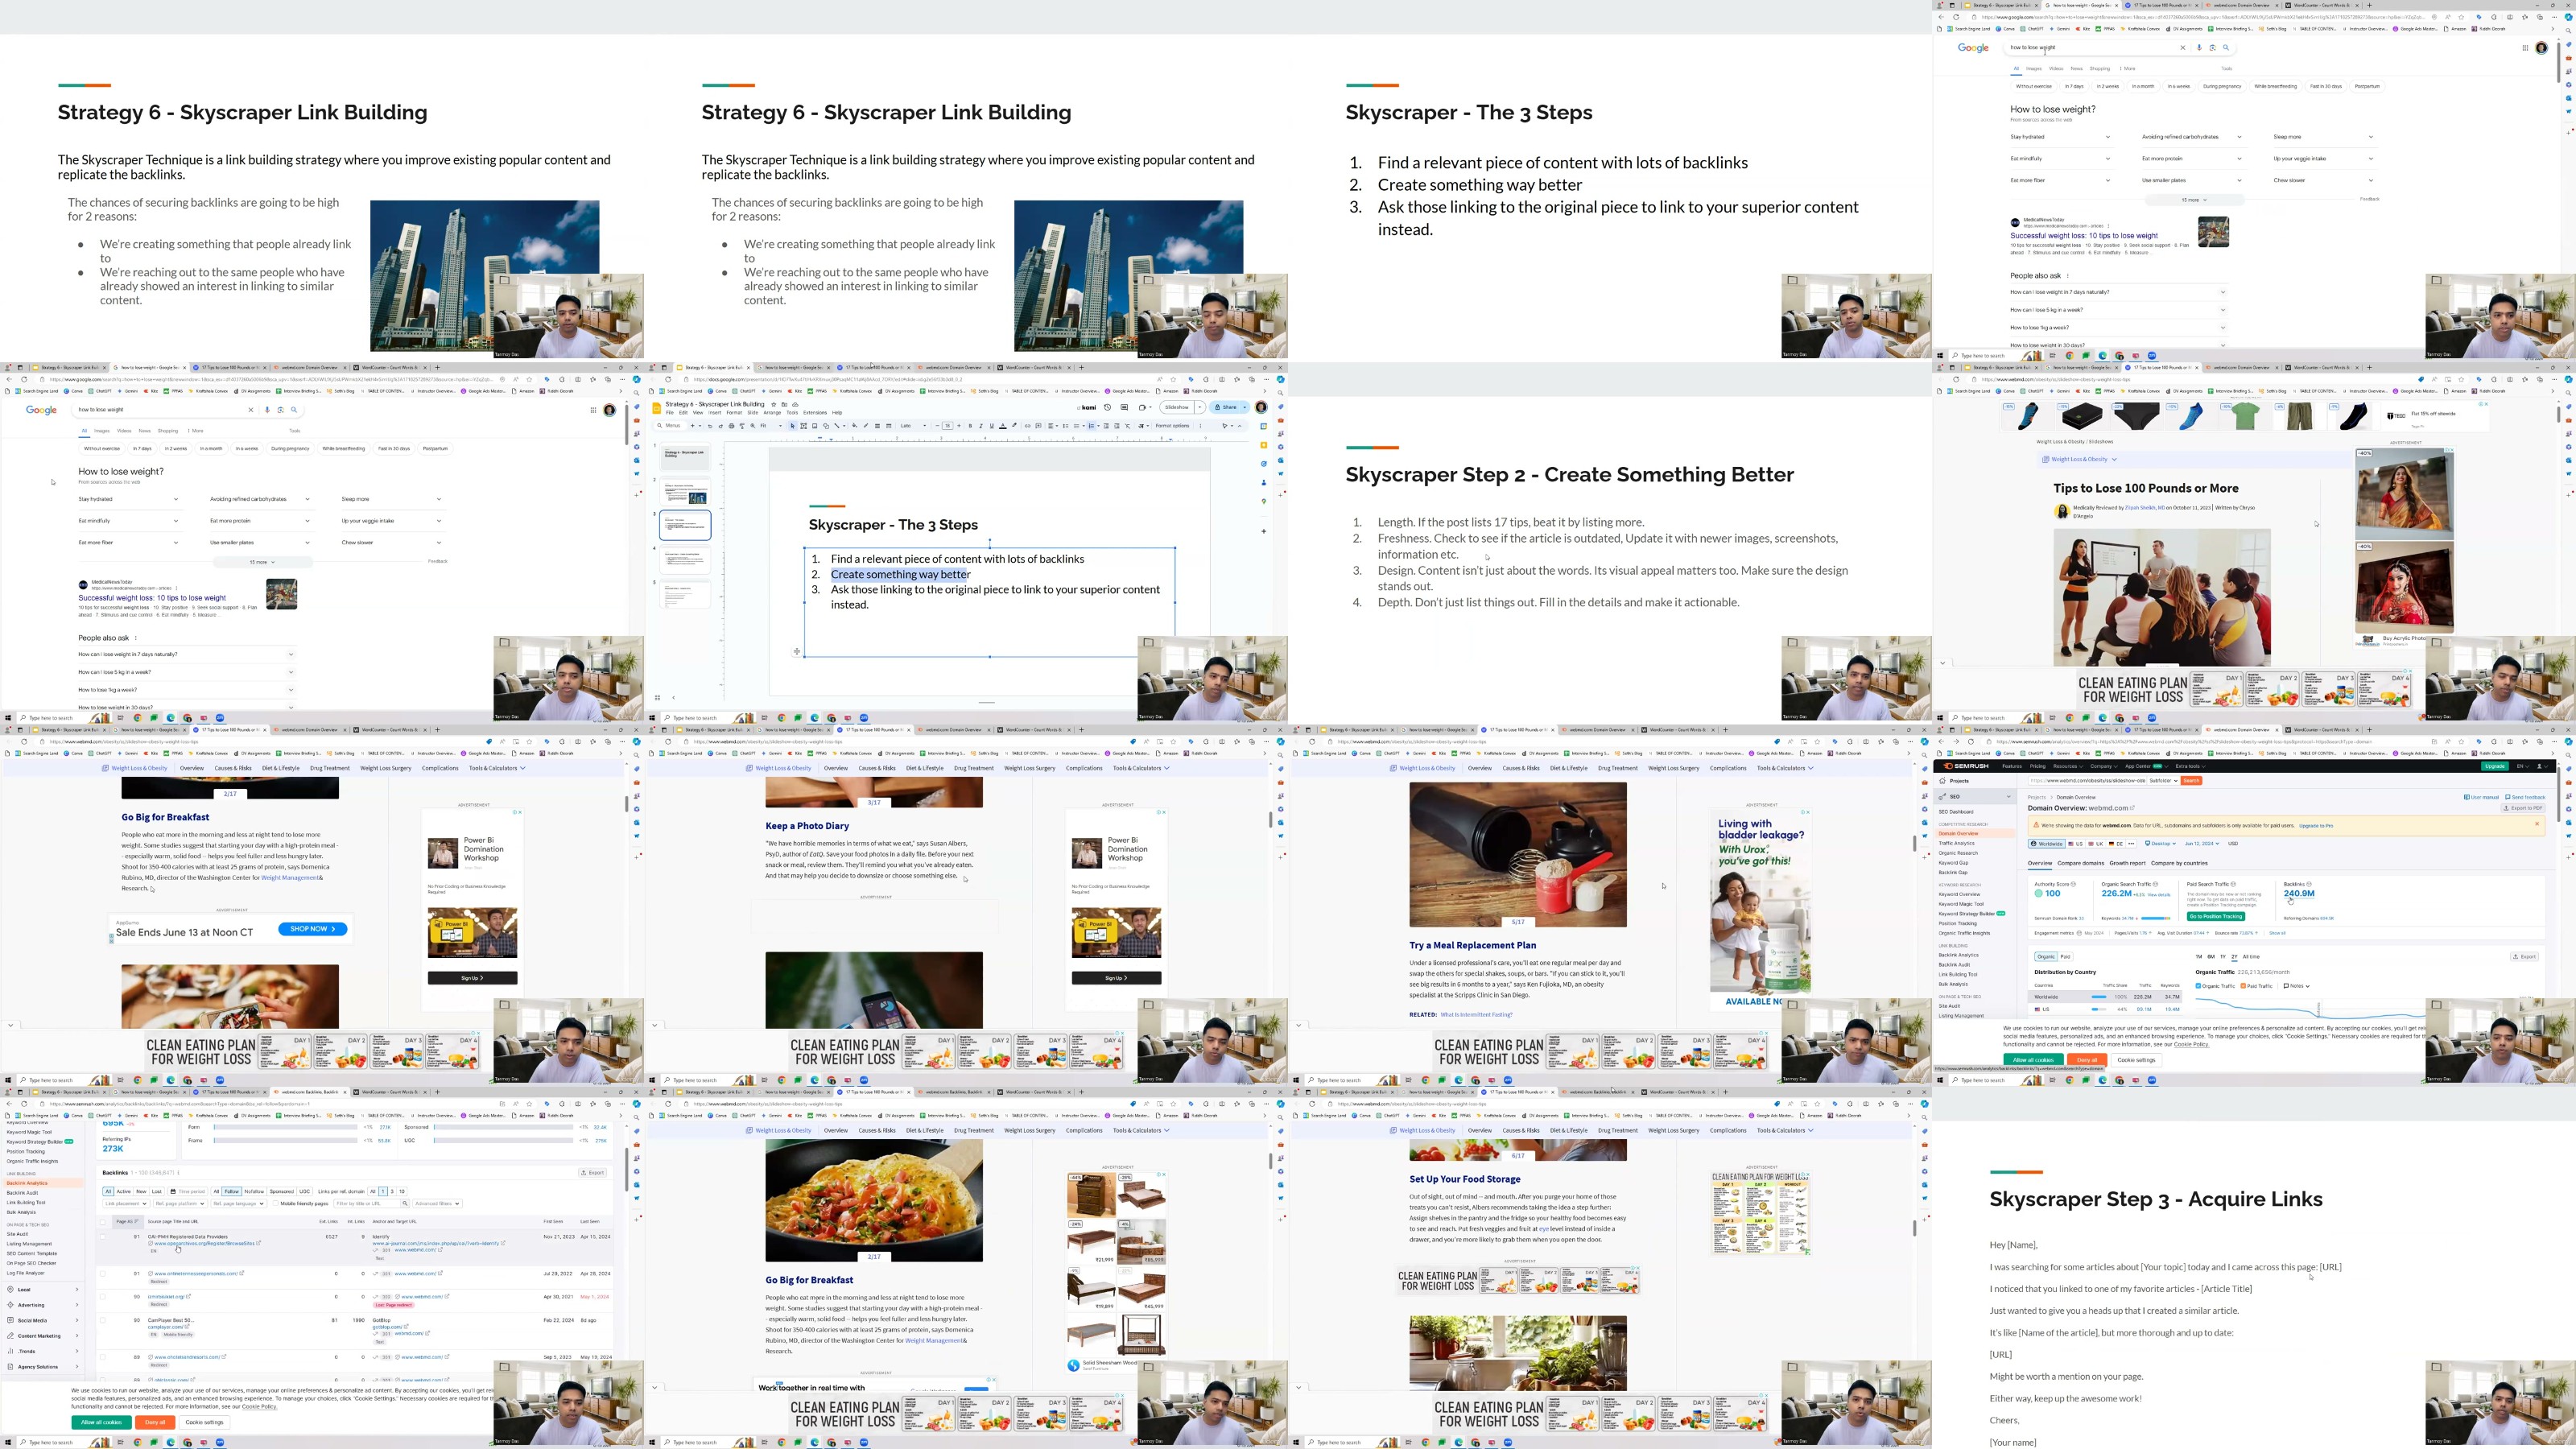Open the Slides fill color bucket
The height and width of the screenshot is (1449, 2576).
click(x=855, y=426)
